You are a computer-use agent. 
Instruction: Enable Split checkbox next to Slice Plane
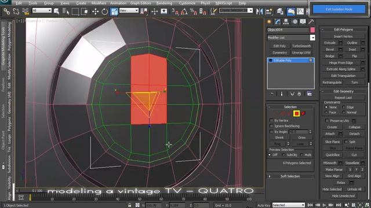pyautogui.click(x=346, y=142)
